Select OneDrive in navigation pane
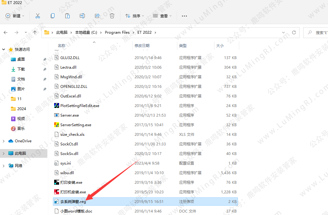Screen dimensions: 328x215 click(23, 141)
